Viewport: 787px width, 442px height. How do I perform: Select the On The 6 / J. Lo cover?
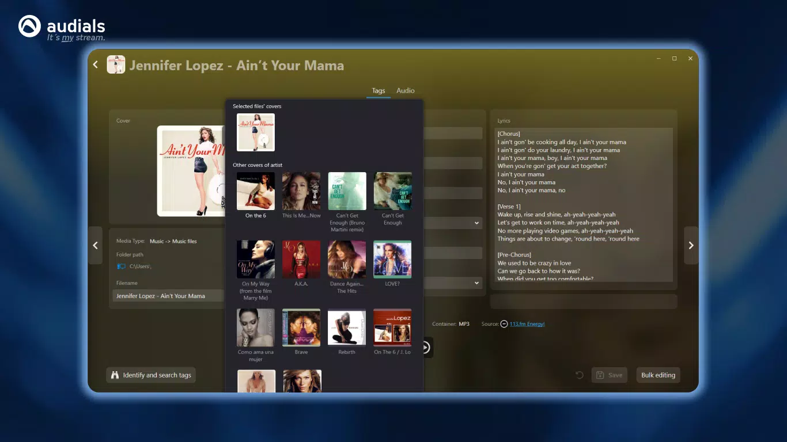392,327
